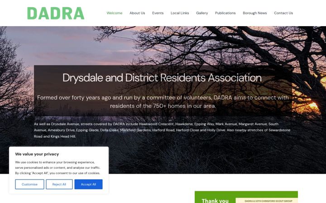Click the Thank you banner image
Screen dimensions: 326x203
click(x=246, y=197)
